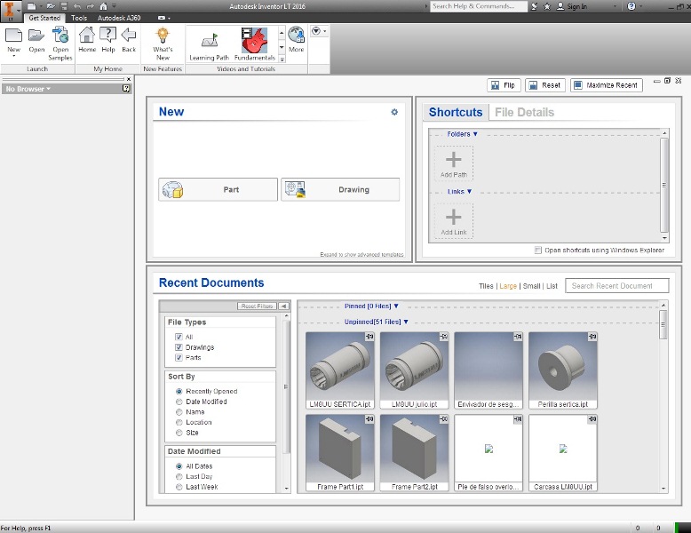Go to Home in My Home panel
The height and width of the screenshot is (533, 691).
click(x=86, y=37)
